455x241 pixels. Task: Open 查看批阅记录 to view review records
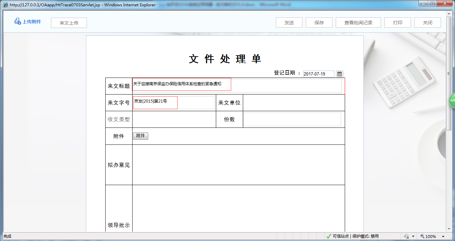click(358, 22)
